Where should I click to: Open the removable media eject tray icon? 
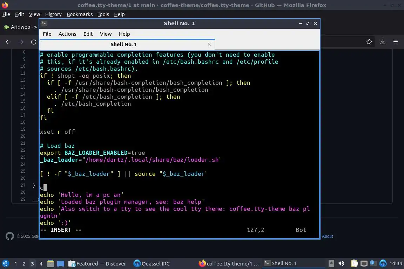[x=331, y=263]
